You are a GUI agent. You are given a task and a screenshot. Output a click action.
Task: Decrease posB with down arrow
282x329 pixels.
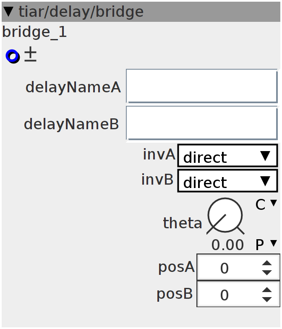pos(266,299)
